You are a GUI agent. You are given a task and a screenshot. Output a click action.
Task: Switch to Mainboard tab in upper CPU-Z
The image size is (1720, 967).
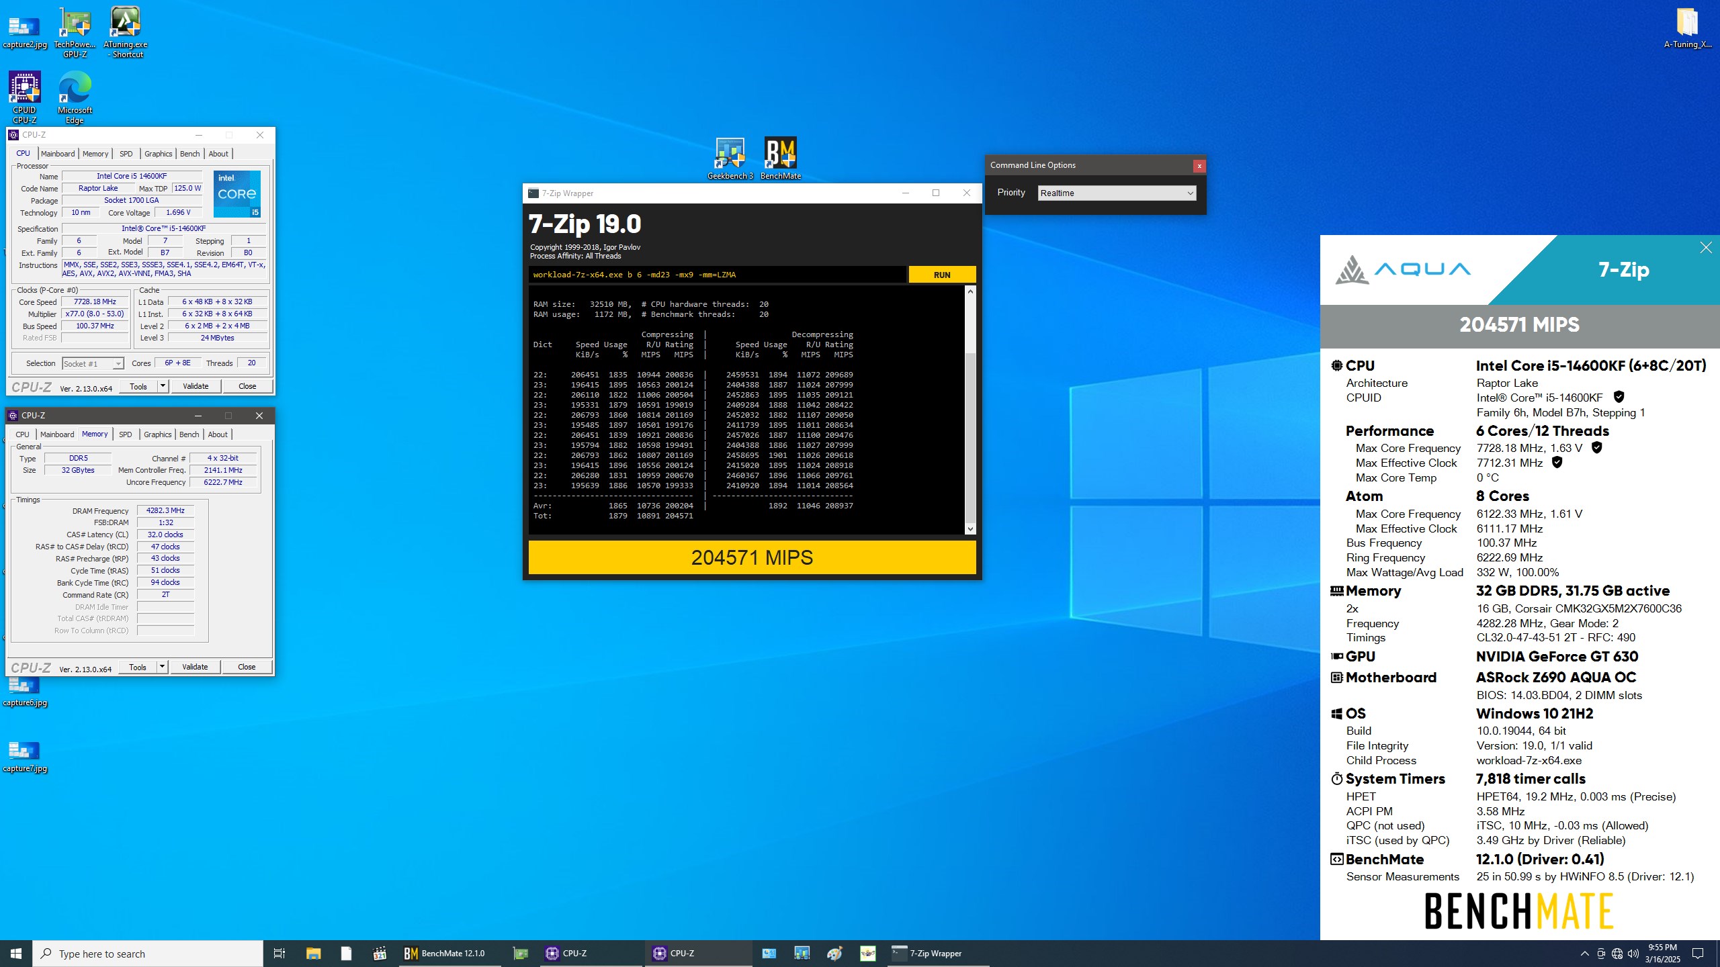click(58, 154)
